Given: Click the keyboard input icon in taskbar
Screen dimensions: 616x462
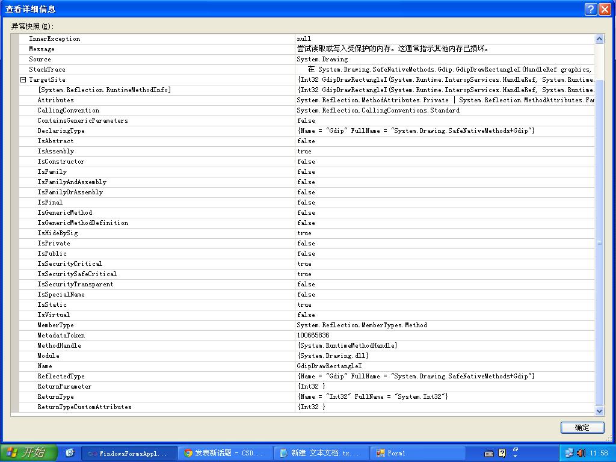Looking at the screenshot, I should pyautogui.click(x=488, y=454).
